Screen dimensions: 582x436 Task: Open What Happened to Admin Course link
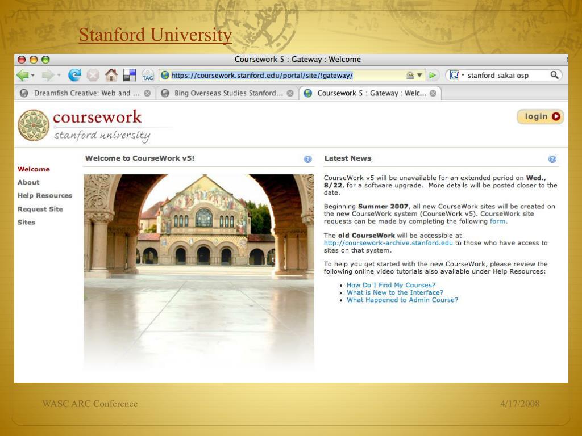click(x=402, y=300)
